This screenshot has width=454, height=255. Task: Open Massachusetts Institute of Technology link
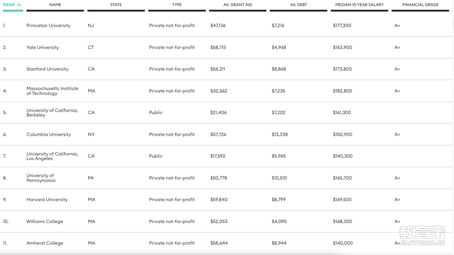click(52, 91)
